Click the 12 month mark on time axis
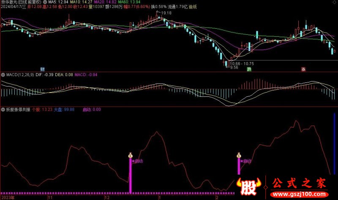338x200 pixels. coord(107,197)
